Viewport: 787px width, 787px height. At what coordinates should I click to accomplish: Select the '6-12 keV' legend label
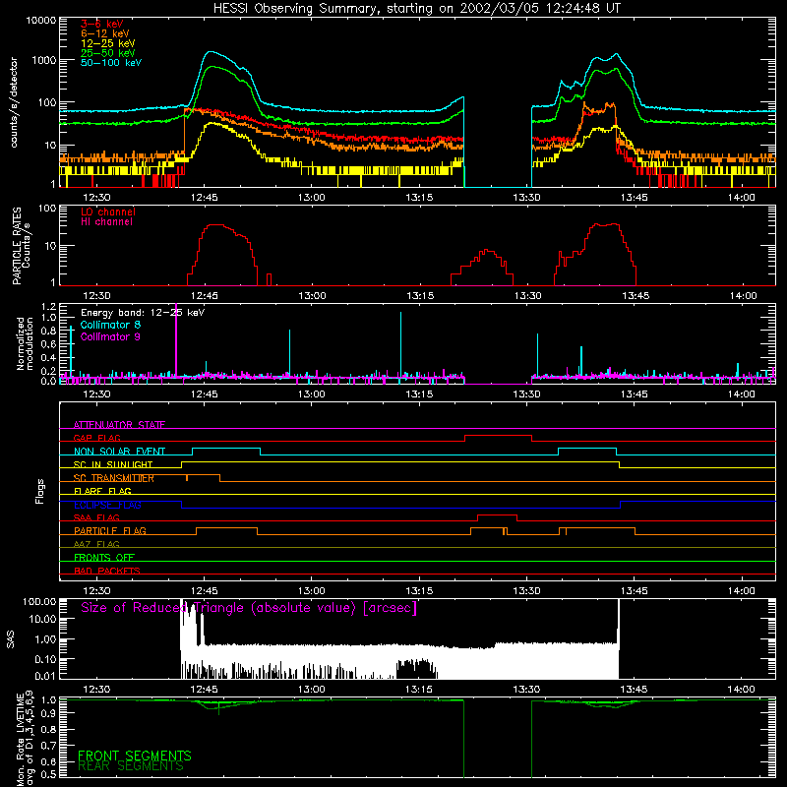105,33
